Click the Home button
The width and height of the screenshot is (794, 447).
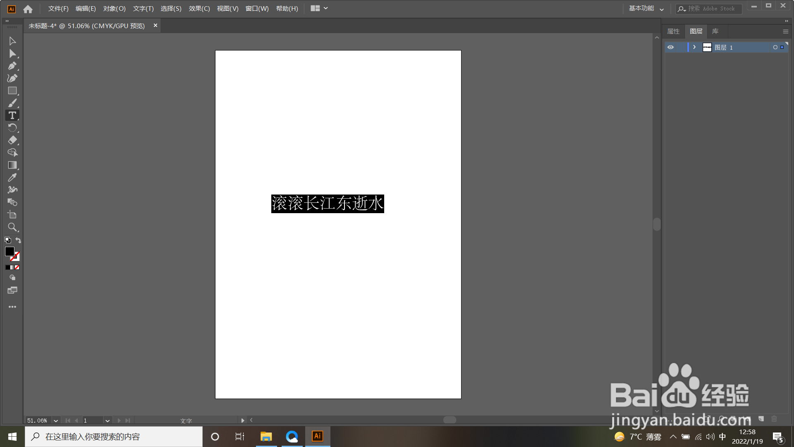click(28, 9)
